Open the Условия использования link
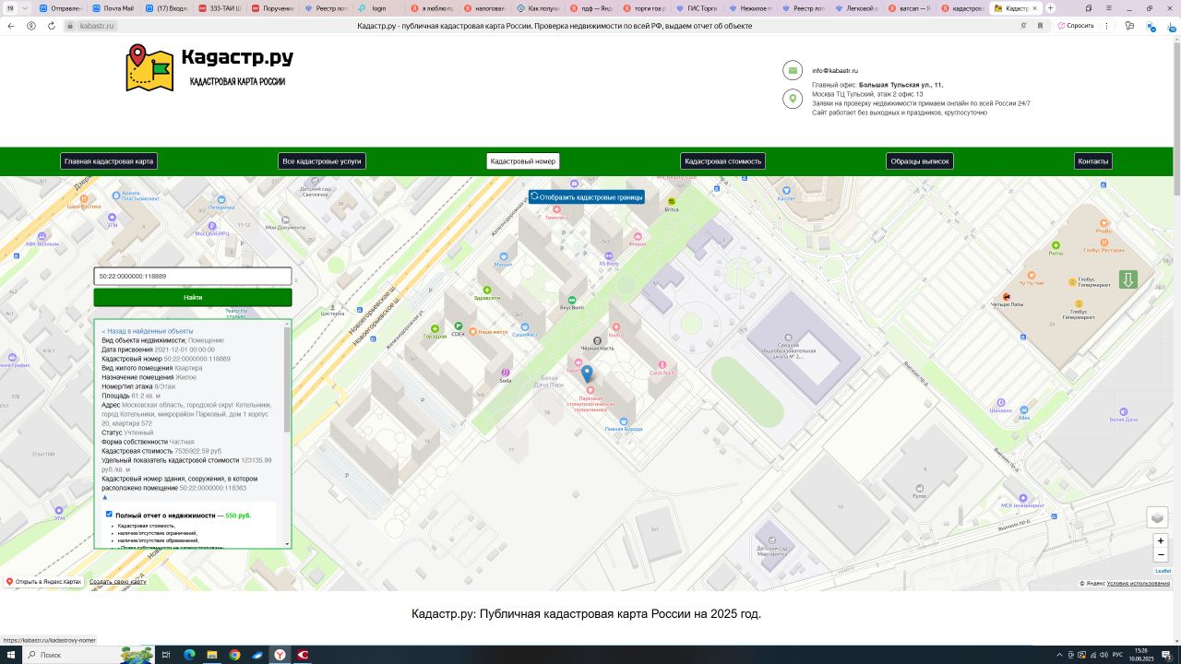Screen dimensions: 1181x664 click(x=1139, y=584)
